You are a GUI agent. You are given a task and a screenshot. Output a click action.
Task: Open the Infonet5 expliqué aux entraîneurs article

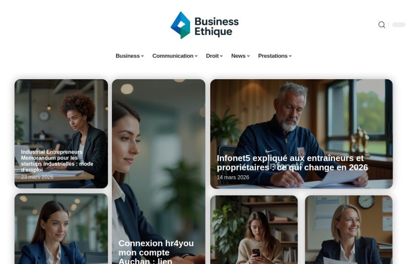(x=292, y=163)
